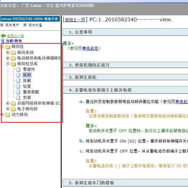Expand the 电动倾斜和电动伸缩转向 node

tap(8, 58)
